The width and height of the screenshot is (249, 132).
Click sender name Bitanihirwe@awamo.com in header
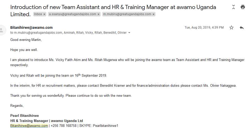31,28
